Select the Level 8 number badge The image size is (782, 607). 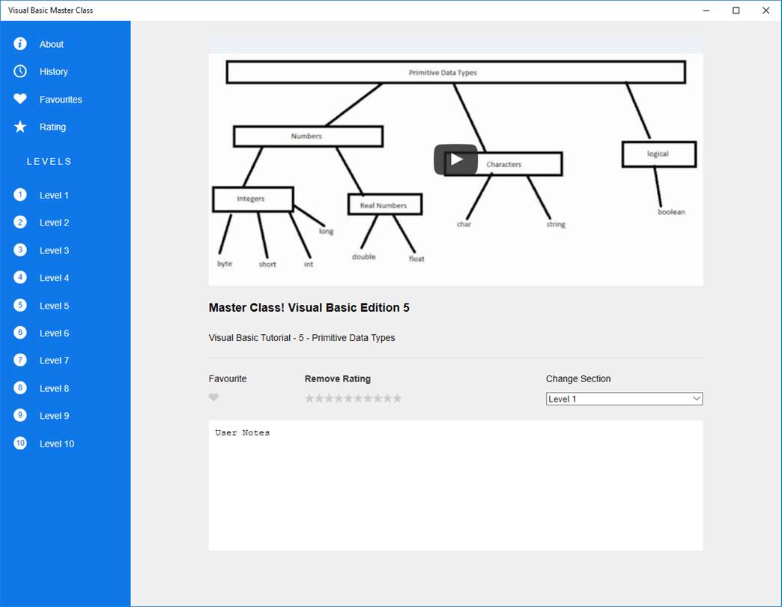[x=20, y=387]
